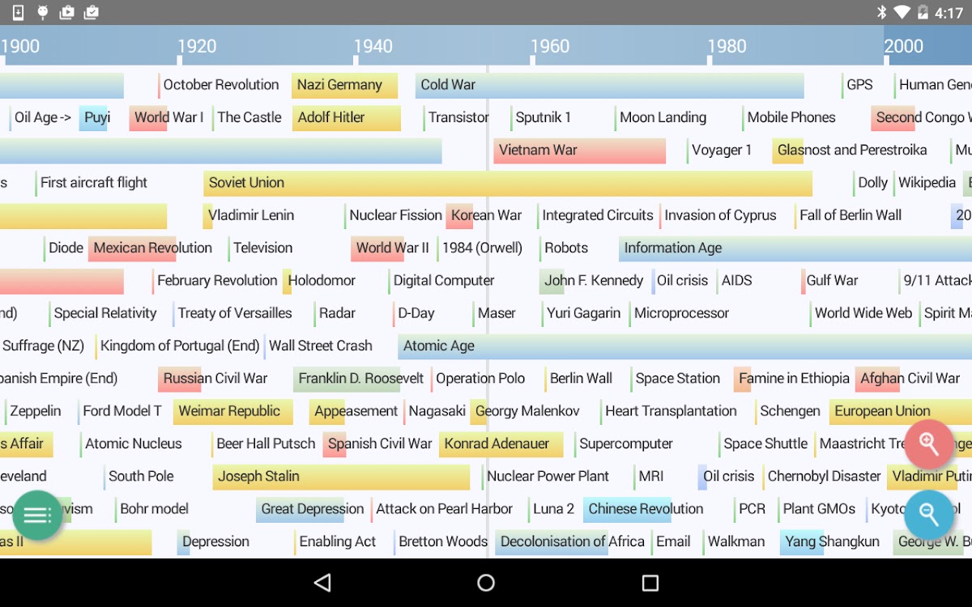Click the 1980 year marker on ruler
The width and height of the screenshot is (972, 607).
pyautogui.click(x=727, y=46)
